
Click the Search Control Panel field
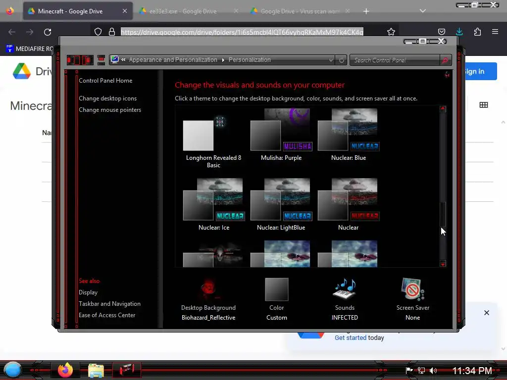click(395, 60)
